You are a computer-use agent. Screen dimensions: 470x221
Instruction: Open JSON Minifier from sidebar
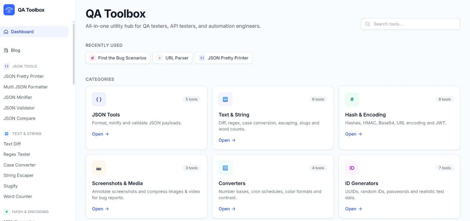click(x=18, y=97)
